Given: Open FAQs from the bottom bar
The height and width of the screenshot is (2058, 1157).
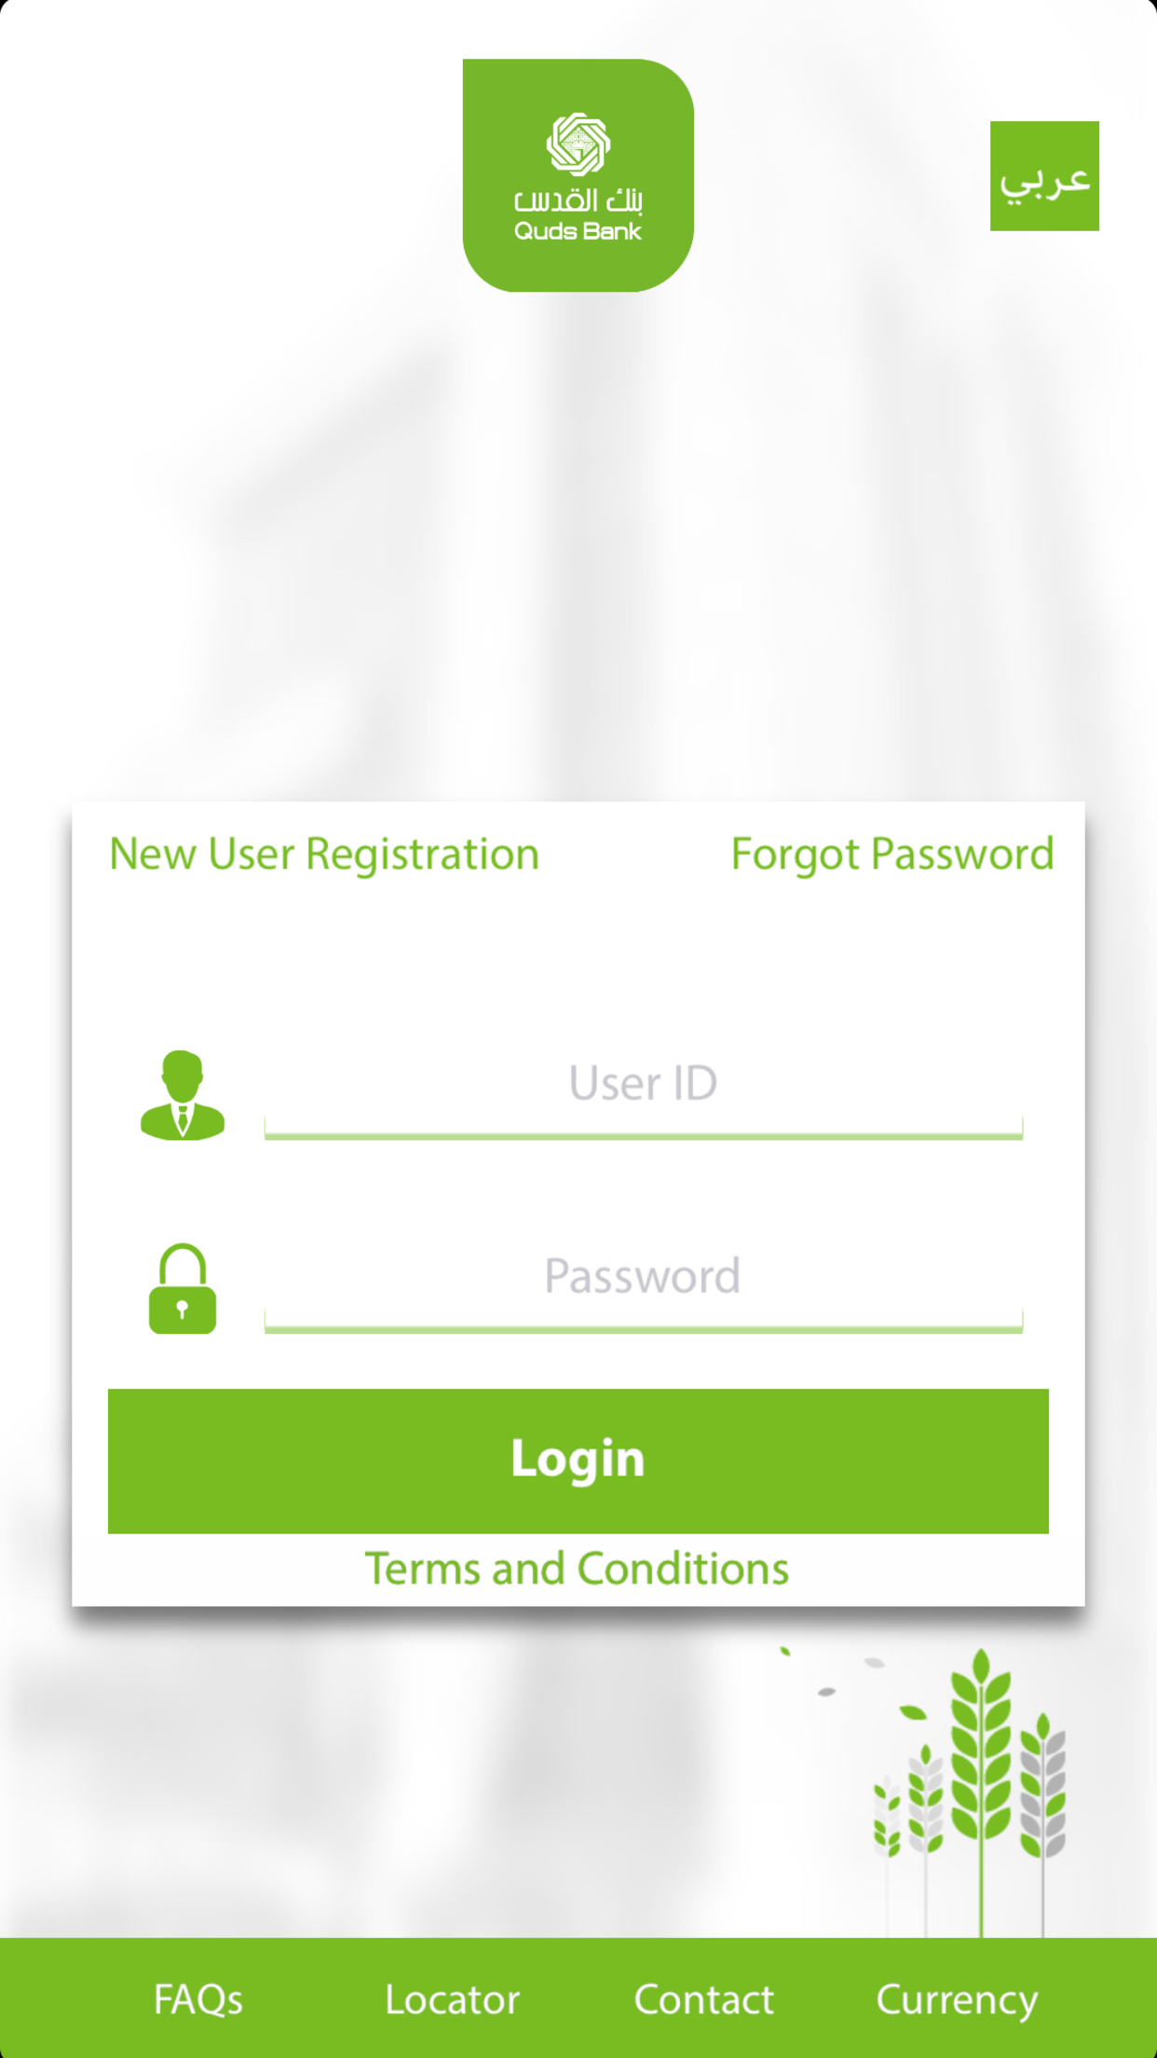Looking at the screenshot, I should coord(197,1997).
